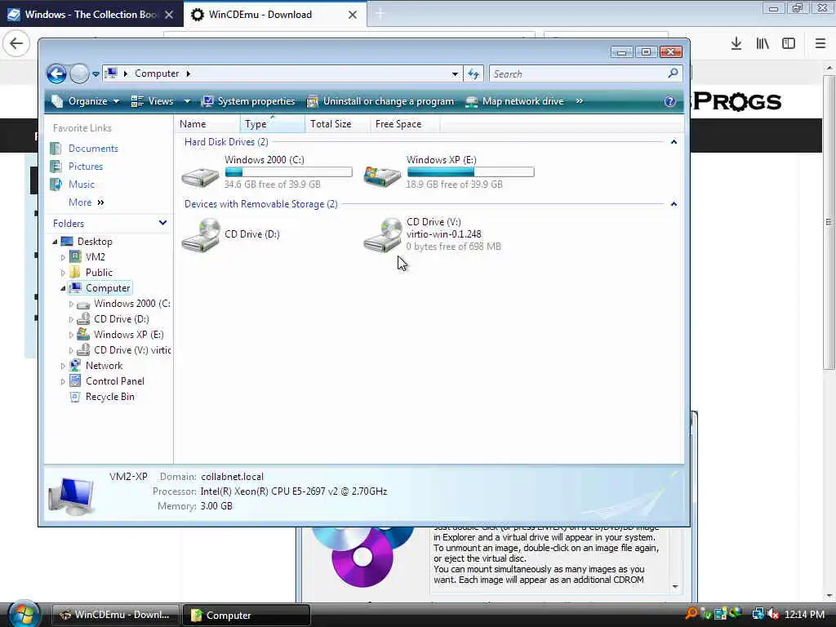836x627 pixels.
Task: Click Windows XP (E:) capacity bar
Action: (471, 171)
